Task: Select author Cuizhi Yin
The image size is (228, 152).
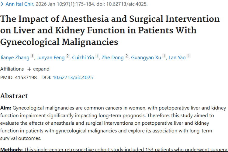Action: pyautogui.click(x=83, y=57)
